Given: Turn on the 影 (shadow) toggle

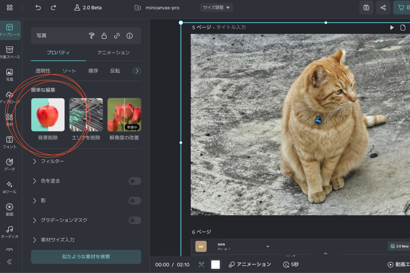Looking at the screenshot, I should pos(135,201).
